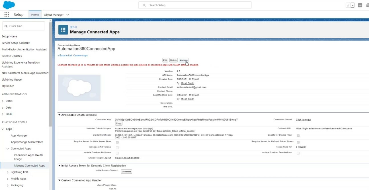Viewport: 369px width, 190px height.
Task: Toggle the Include Custom Permissions checkbox
Action: [298, 153]
